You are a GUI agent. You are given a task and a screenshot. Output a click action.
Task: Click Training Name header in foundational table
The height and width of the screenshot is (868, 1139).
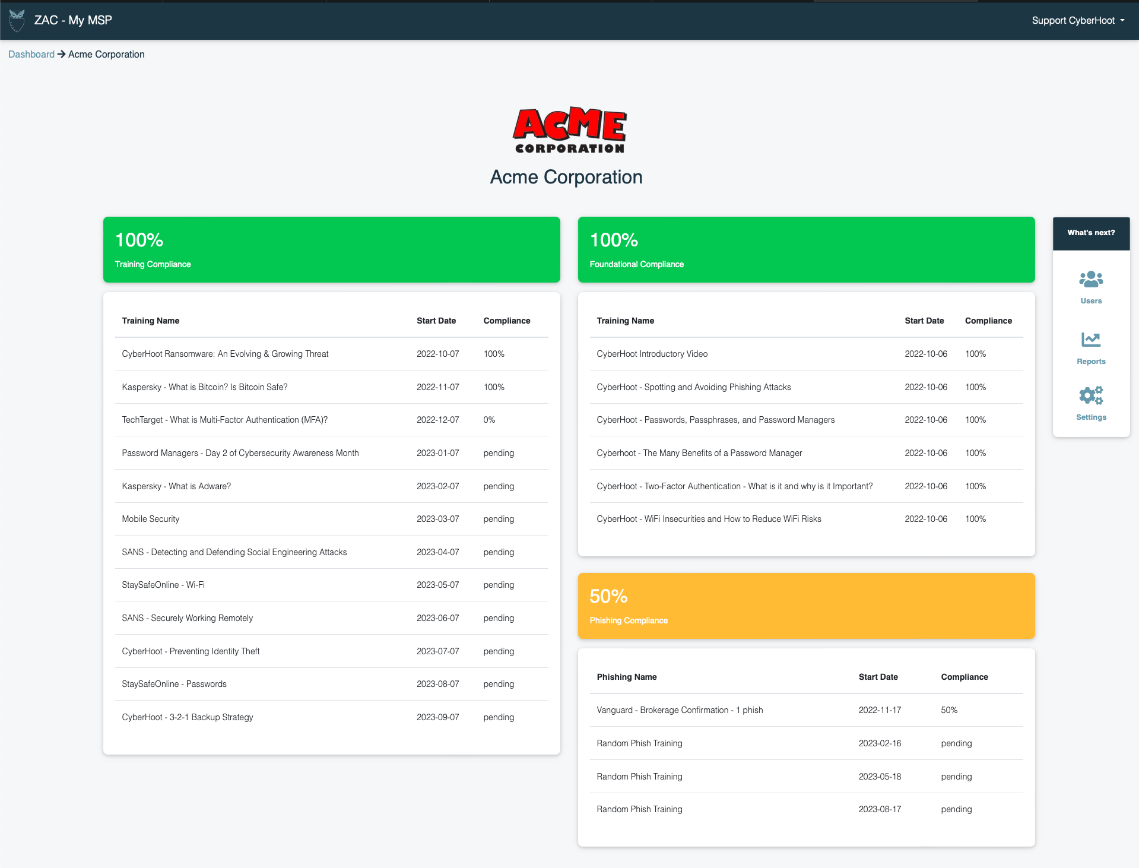pos(626,321)
